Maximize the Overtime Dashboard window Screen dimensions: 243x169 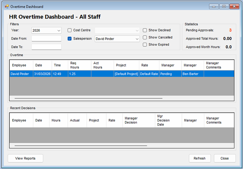(224, 6)
